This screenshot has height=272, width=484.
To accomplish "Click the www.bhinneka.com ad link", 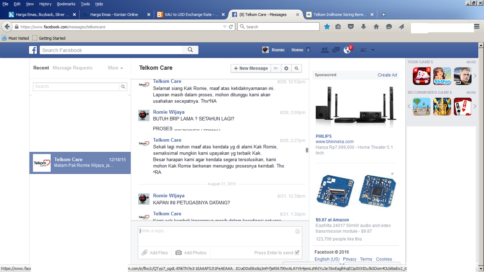I will pyautogui.click(x=335, y=142).
